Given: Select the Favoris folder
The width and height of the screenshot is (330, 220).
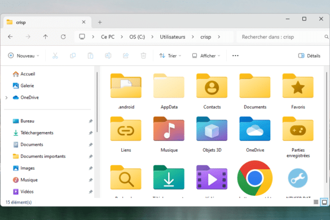Looking at the screenshot, I should pyautogui.click(x=298, y=91).
